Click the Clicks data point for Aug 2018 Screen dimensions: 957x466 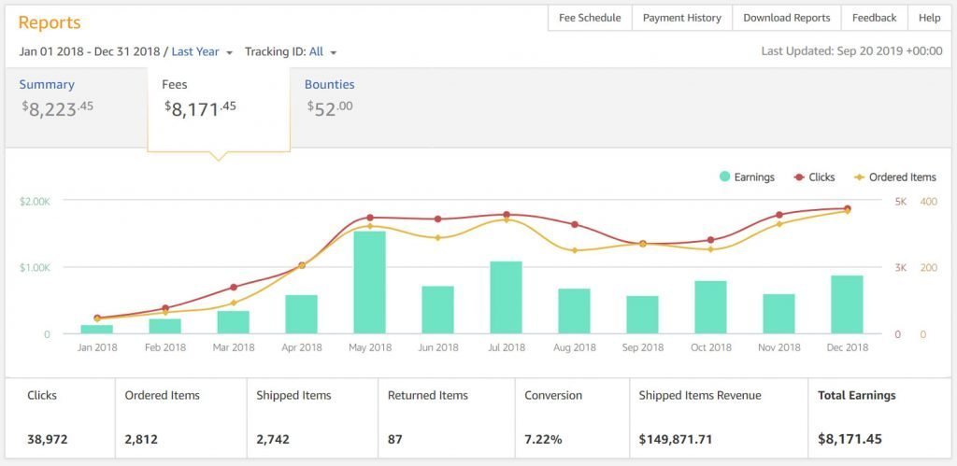tap(575, 224)
